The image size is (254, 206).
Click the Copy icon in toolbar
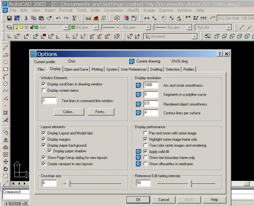[x=34, y=18]
